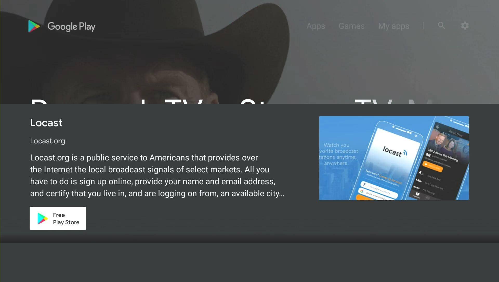Click the Locast.org developer link
The width and height of the screenshot is (499, 282).
[48, 141]
